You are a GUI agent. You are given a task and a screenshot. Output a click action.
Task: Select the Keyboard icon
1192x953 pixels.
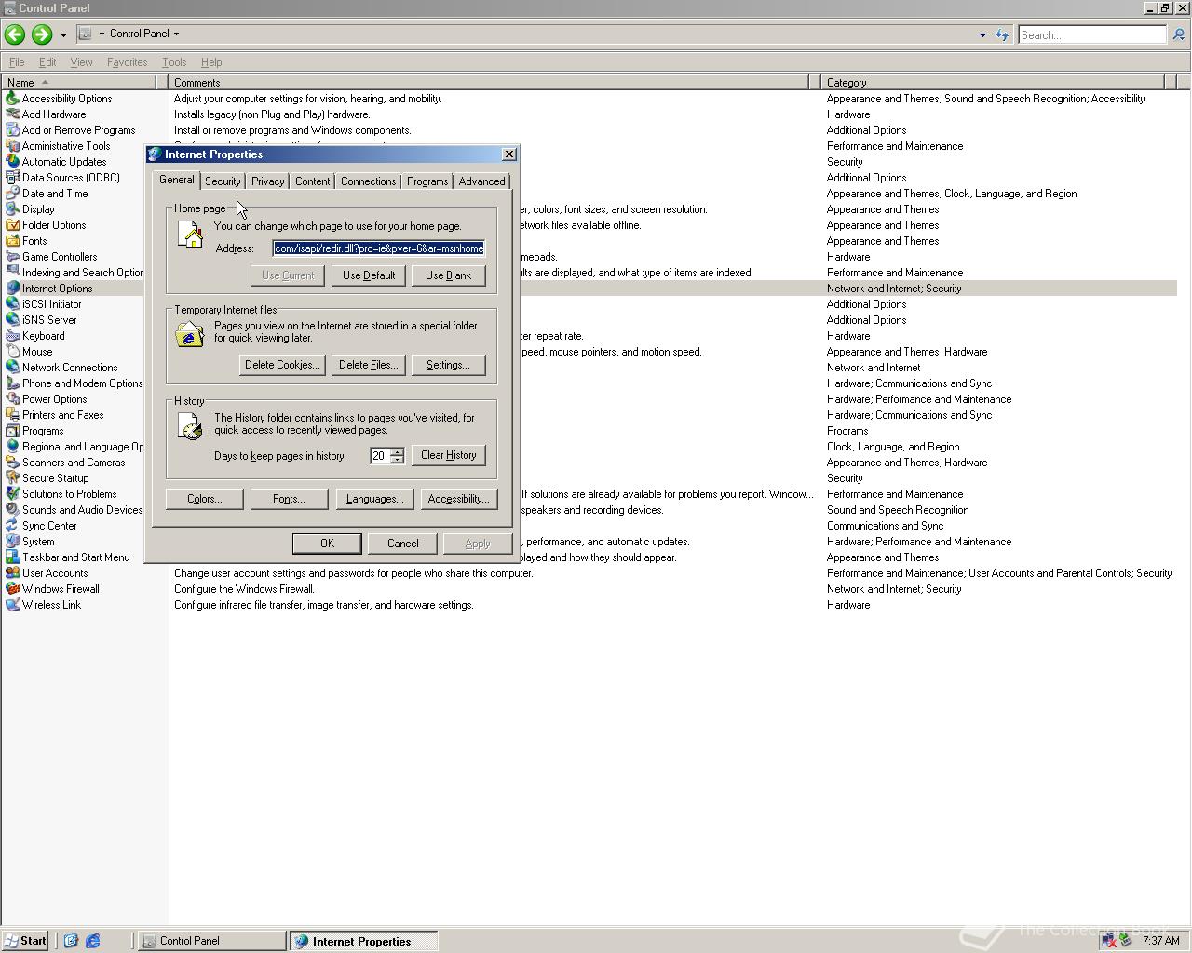pyautogui.click(x=12, y=336)
